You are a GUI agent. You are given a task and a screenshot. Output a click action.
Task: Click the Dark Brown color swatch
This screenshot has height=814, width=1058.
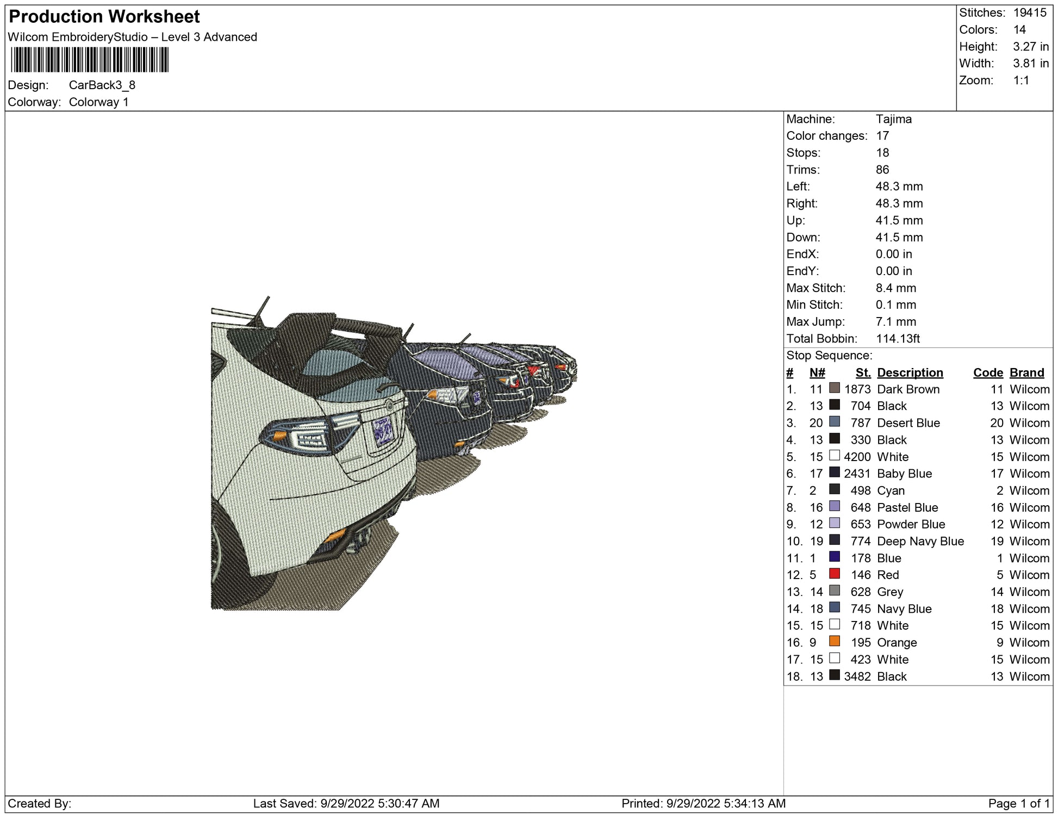point(834,388)
